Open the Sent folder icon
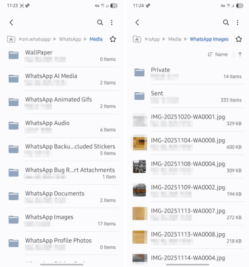Image resolution: width=249 pixels, height=267 pixels. pyautogui.click(x=139, y=96)
